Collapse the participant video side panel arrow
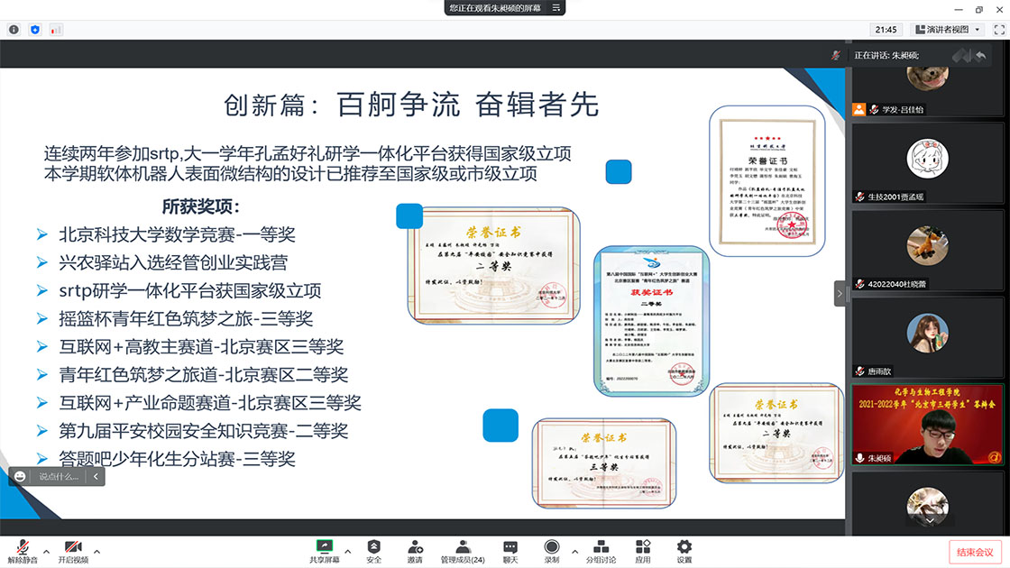Image resolution: width=1010 pixels, height=568 pixels. pyautogui.click(x=840, y=294)
